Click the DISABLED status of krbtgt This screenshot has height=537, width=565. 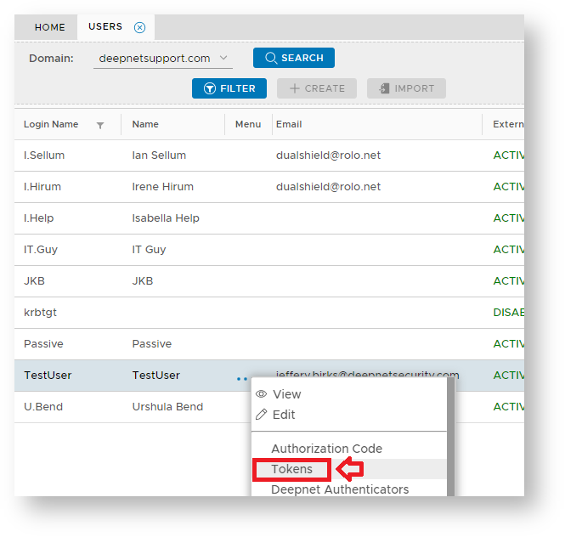coord(508,313)
